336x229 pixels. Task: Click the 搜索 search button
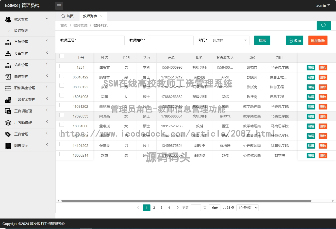tap(262, 40)
